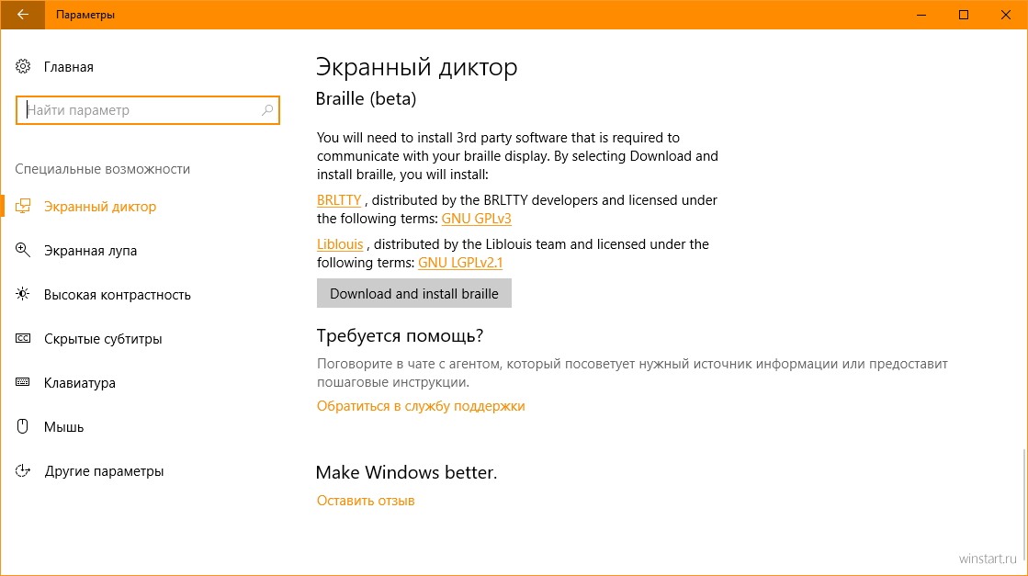Open Высокая контрастность settings
Screen dimensions: 1028x576
(x=118, y=295)
